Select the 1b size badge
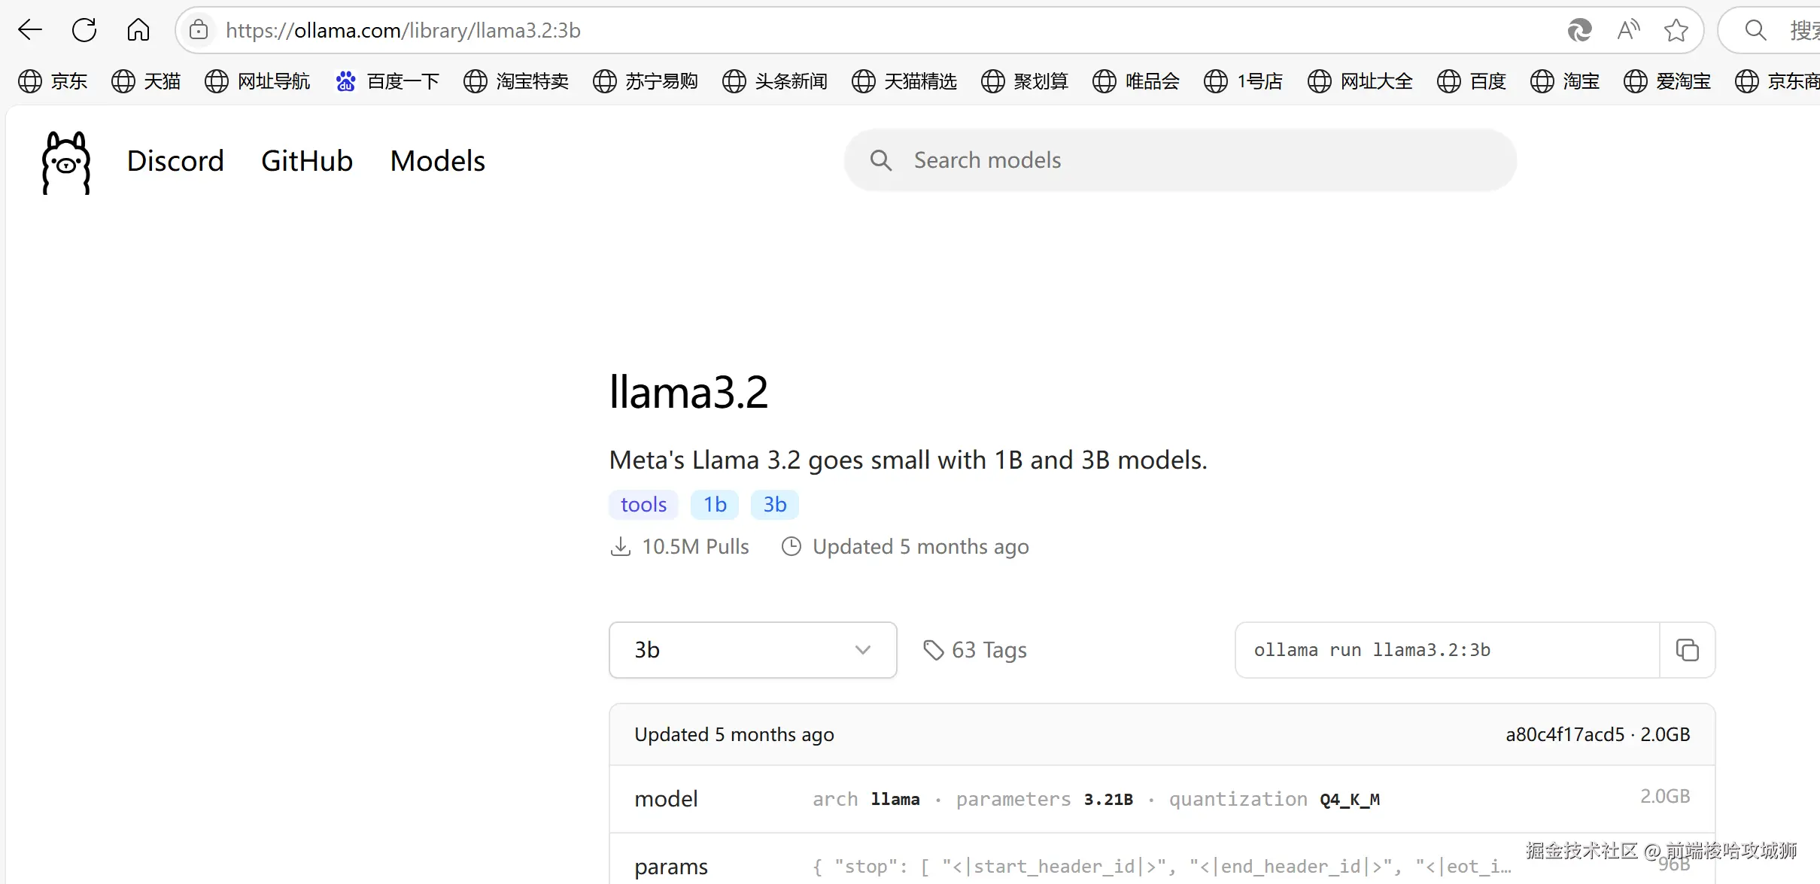This screenshot has height=884, width=1820. click(715, 505)
